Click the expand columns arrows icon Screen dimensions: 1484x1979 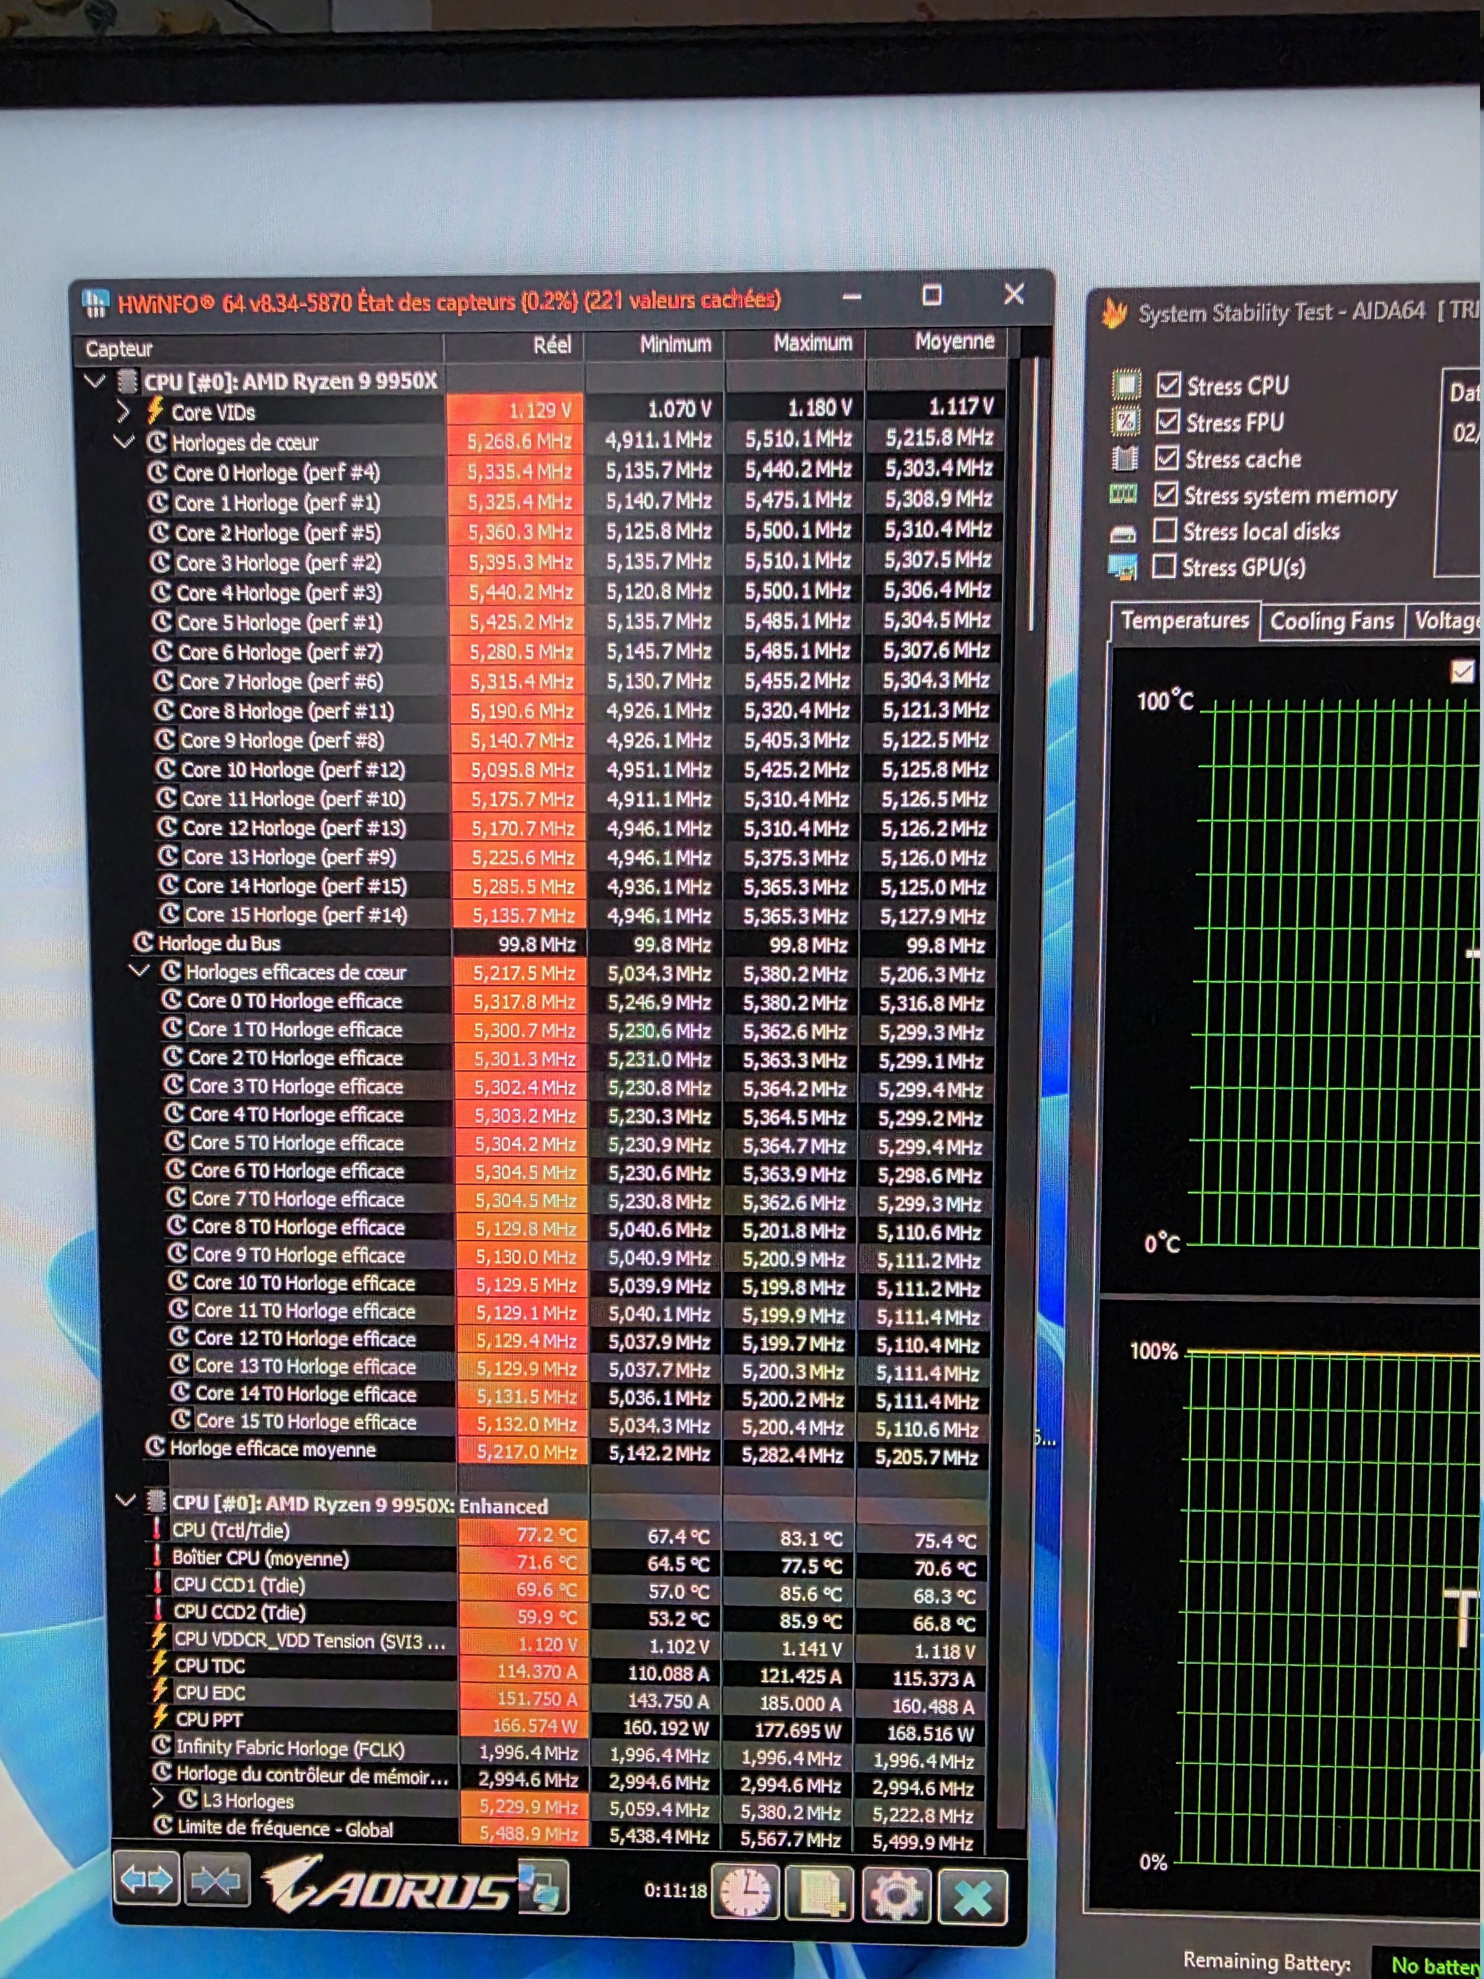147,1880
